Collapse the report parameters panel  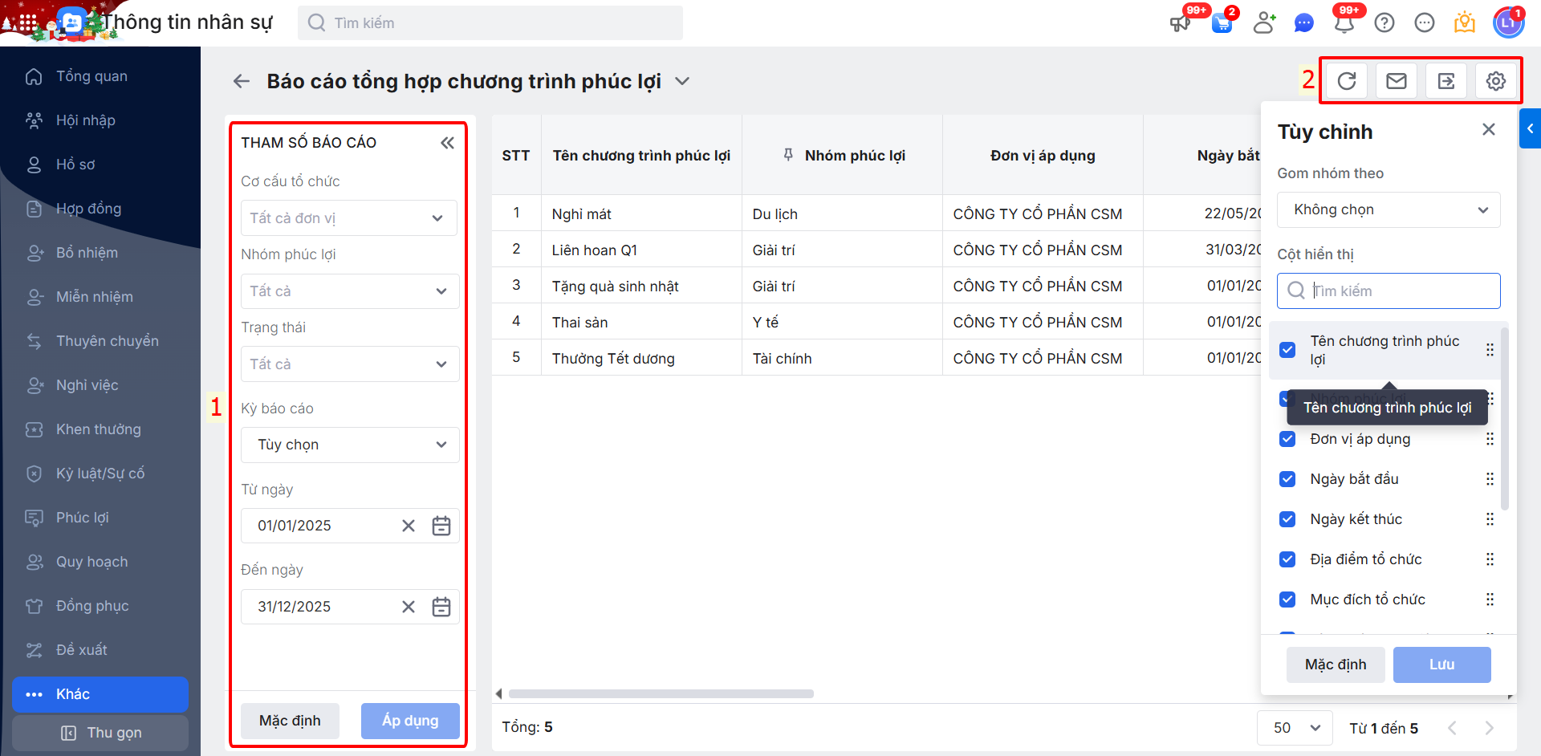[x=447, y=143]
